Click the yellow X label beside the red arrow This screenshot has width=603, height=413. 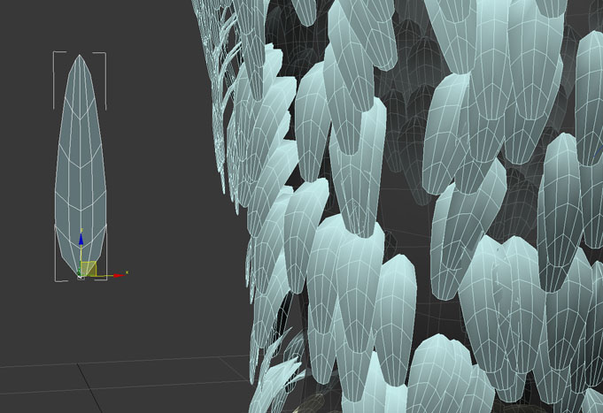pyautogui.click(x=127, y=272)
